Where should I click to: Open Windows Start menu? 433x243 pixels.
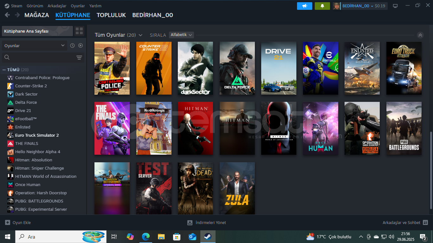click(x=8, y=237)
